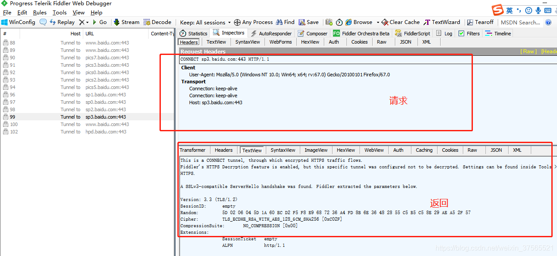Toggle Decode option in toolbar
Viewport: 557px width, 256px height.
click(x=157, y=22)
